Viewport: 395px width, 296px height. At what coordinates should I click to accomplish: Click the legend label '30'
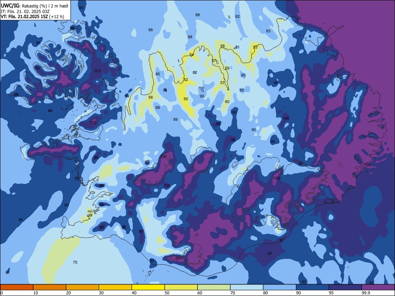[101, 293]
